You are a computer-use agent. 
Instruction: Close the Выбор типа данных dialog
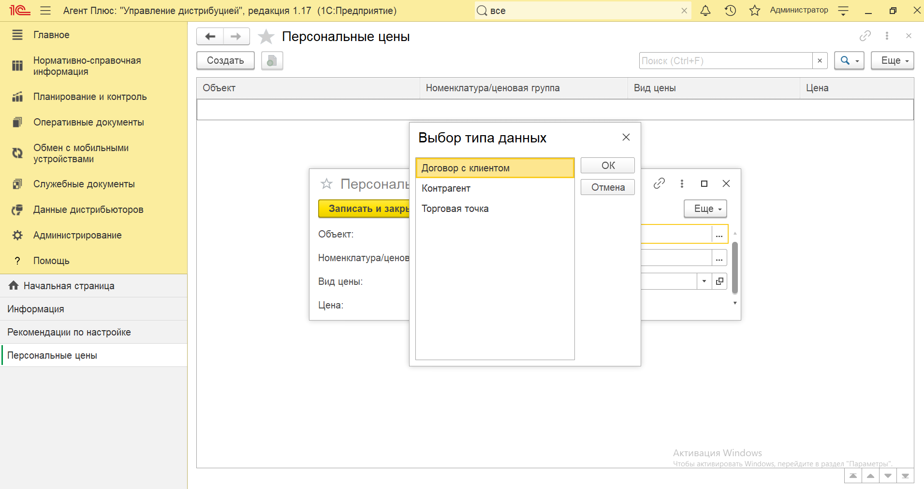(626, 137)
